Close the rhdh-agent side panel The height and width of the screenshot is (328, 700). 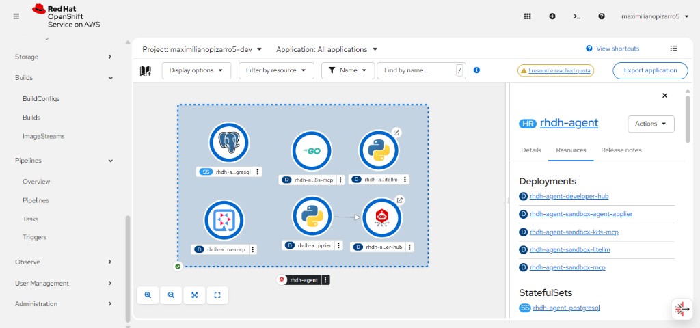coord(664,96)
